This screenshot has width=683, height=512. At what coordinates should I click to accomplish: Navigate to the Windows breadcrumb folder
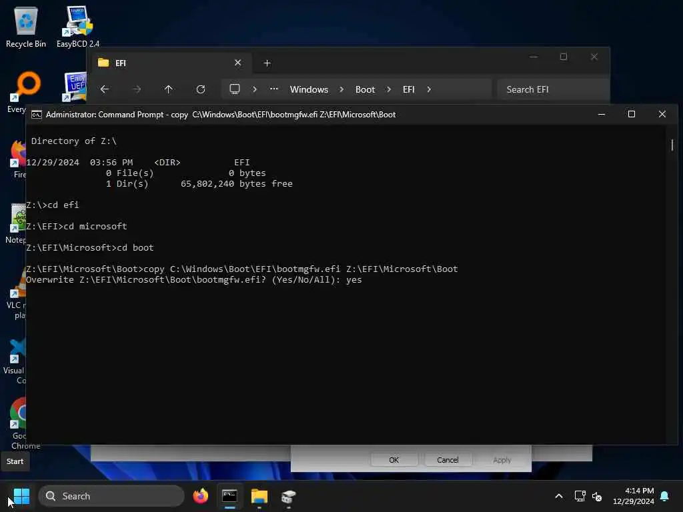coord(309,89)
